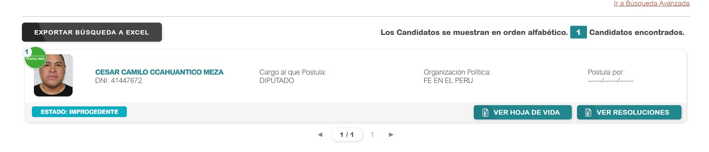This screenshot has height=152, width=709.
Task: Go to previous page with left arrow
Action: [x=320, y=135]
